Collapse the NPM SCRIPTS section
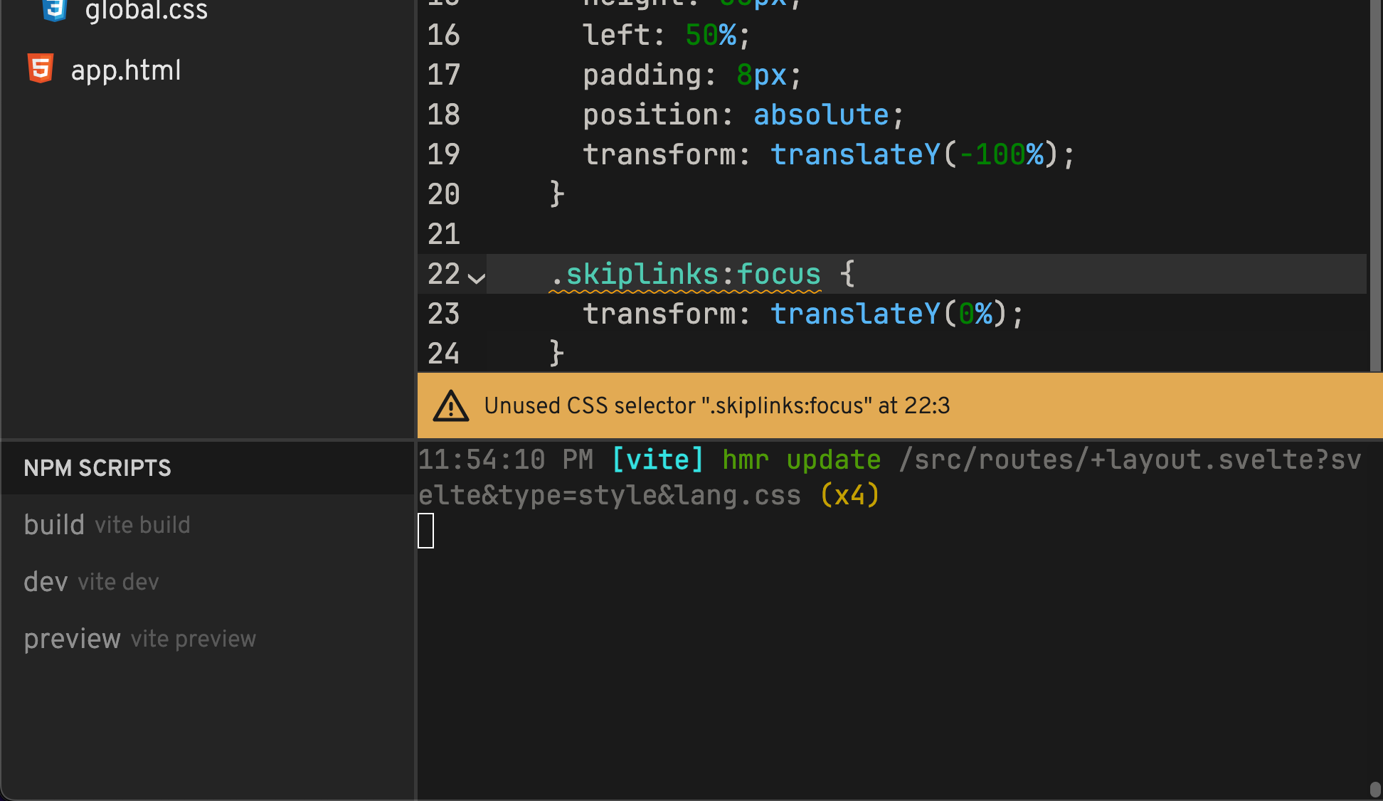This screenshot has height=801, width=1383. 97,467
